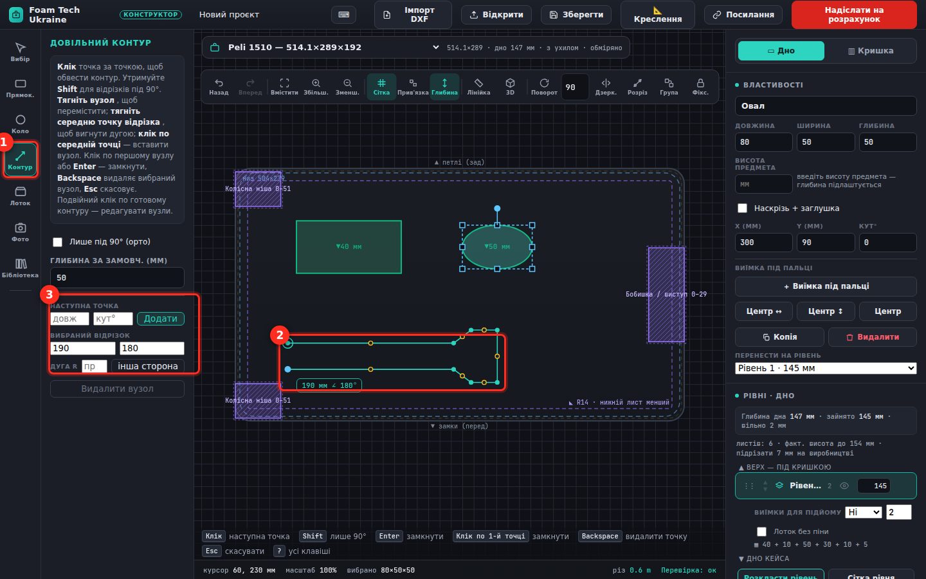
Task: Toggle visibility eye of the 145 level
Action: 844,486
